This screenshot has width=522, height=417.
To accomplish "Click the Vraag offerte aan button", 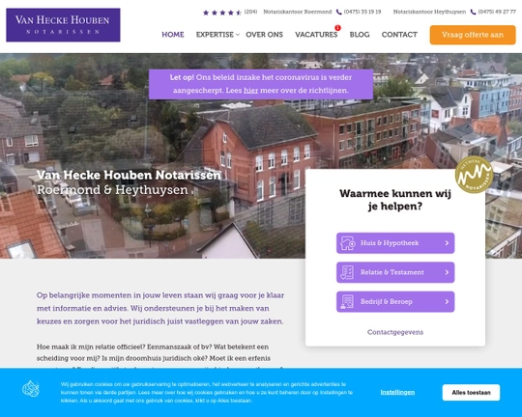I will click(473, 35).
